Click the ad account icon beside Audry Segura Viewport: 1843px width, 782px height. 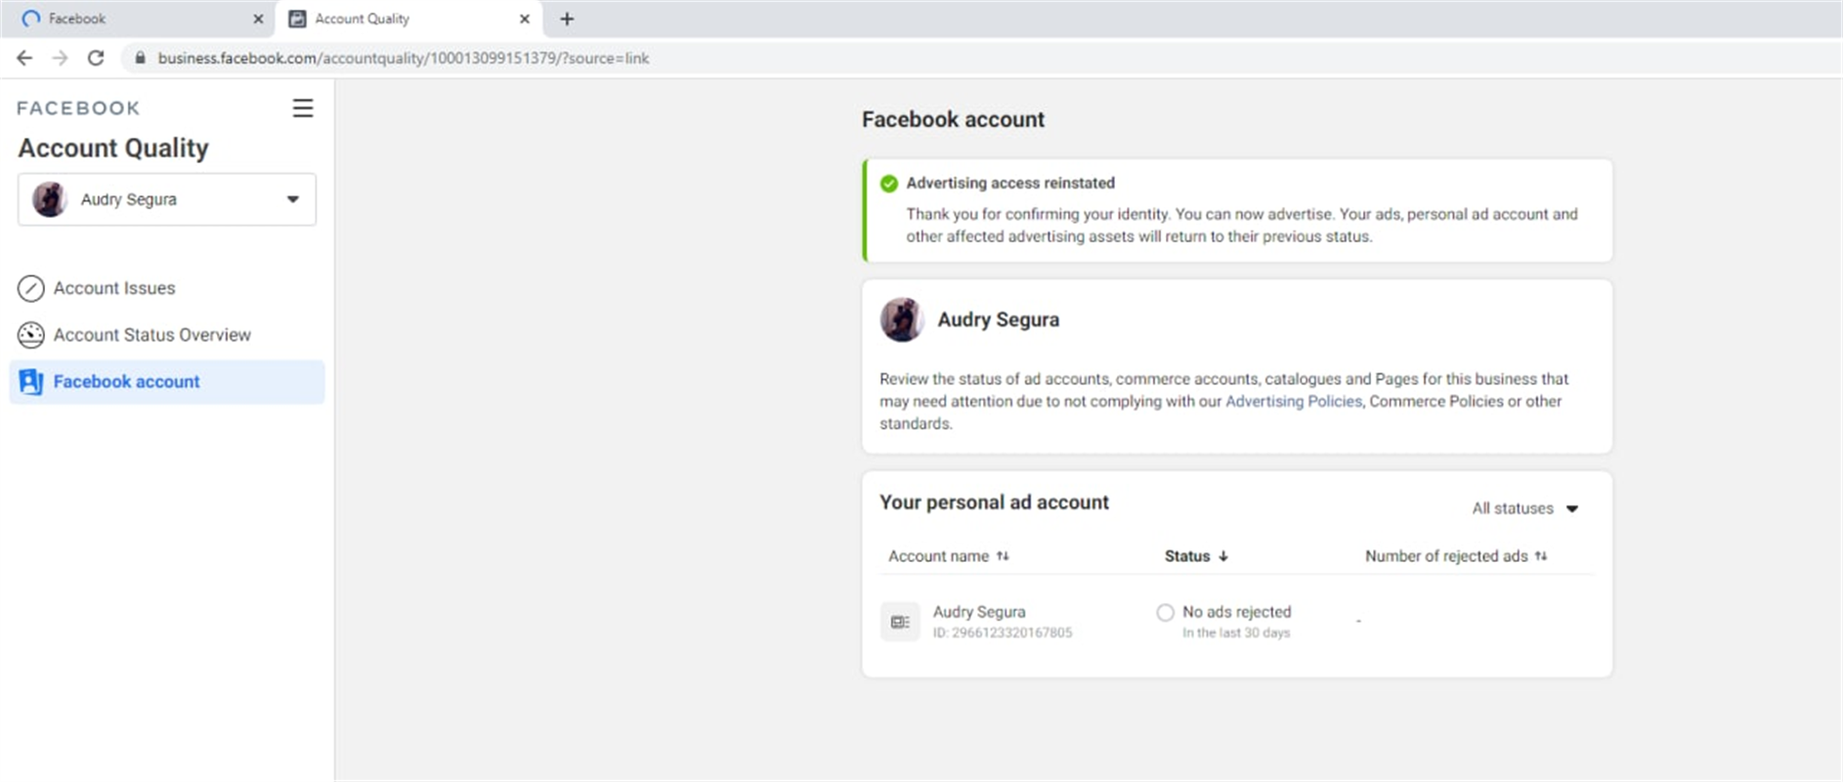[900, 622]
